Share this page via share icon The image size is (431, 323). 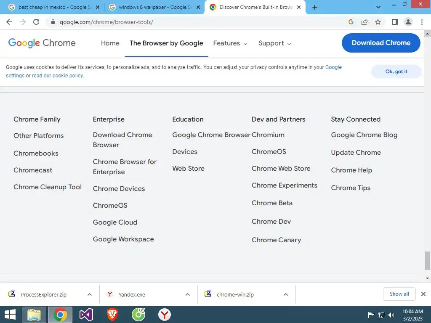pyautogui.click(x=364, y=22)
